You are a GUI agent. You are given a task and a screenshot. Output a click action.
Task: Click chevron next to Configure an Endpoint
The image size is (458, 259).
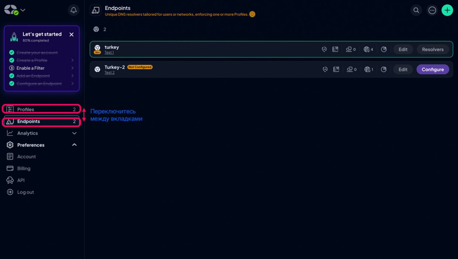[72, 84]
